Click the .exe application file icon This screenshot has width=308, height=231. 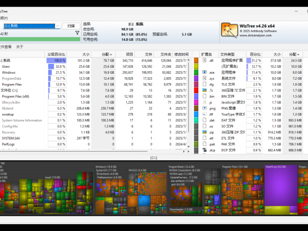[x=205, y=72]
